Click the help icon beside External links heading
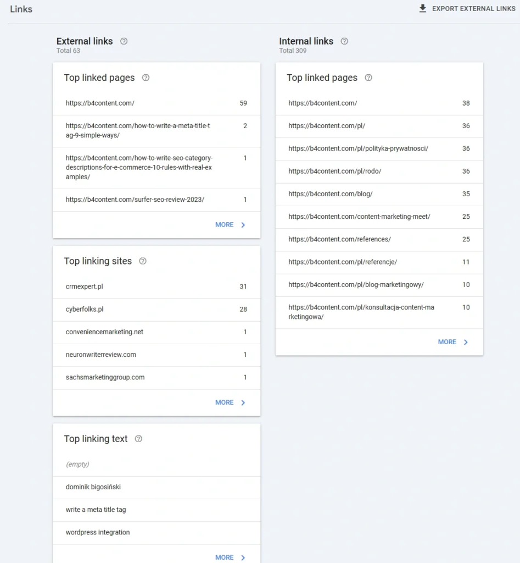This screenshot has height=563, width=520. (x=124, y=41)
